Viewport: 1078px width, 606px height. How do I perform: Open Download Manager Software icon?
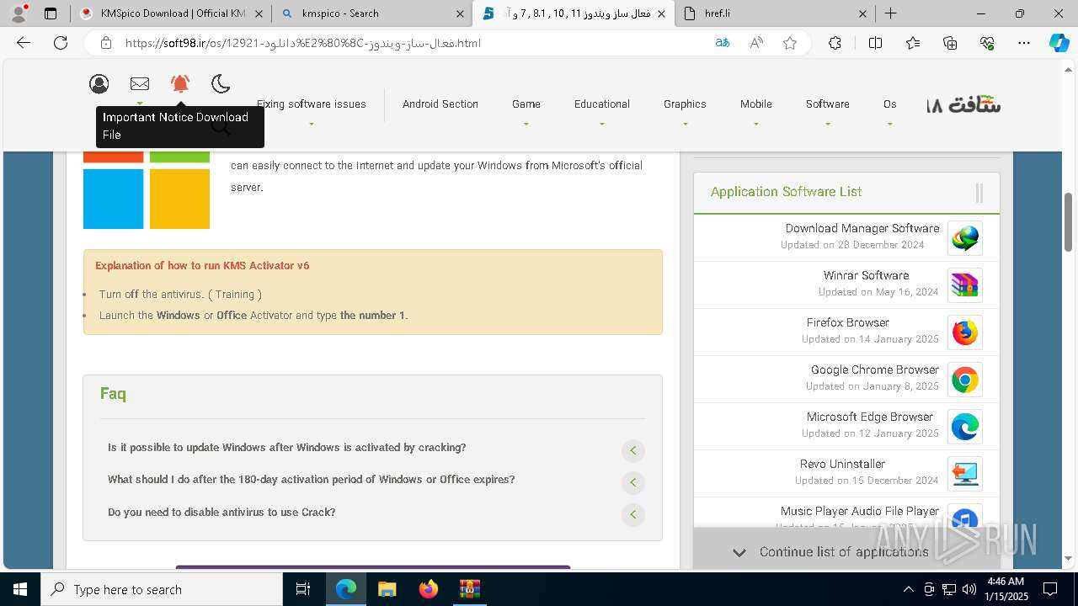click(x=965, y=238)
